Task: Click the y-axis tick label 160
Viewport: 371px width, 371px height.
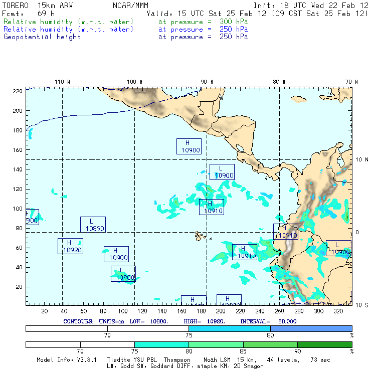Action: [18, 150]
